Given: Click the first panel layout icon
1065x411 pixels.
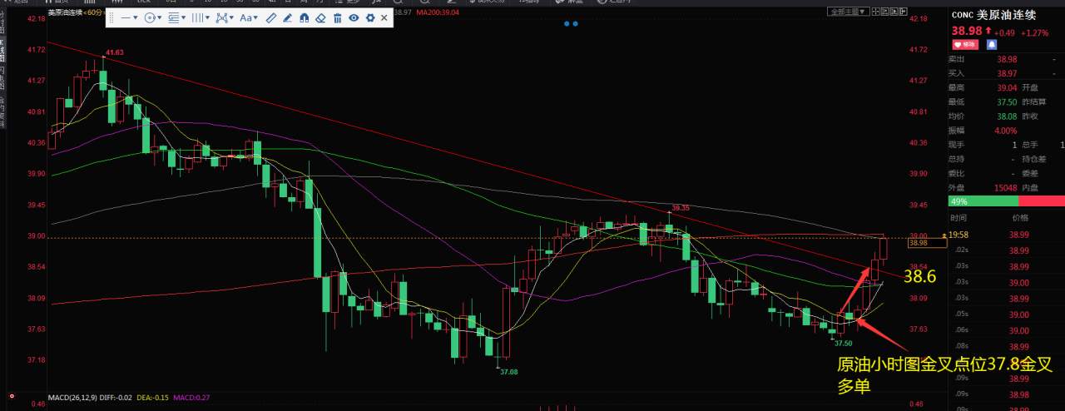Looking at the screenshot, I should 885,12.
